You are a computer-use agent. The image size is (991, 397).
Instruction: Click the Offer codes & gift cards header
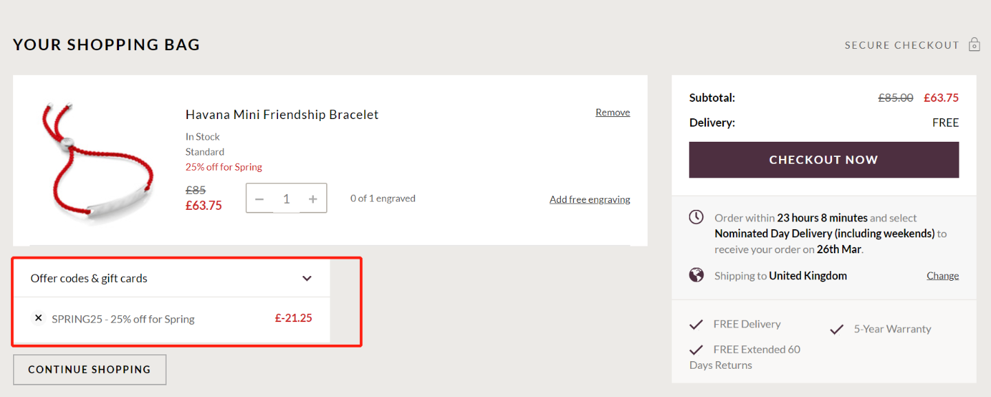171,279
